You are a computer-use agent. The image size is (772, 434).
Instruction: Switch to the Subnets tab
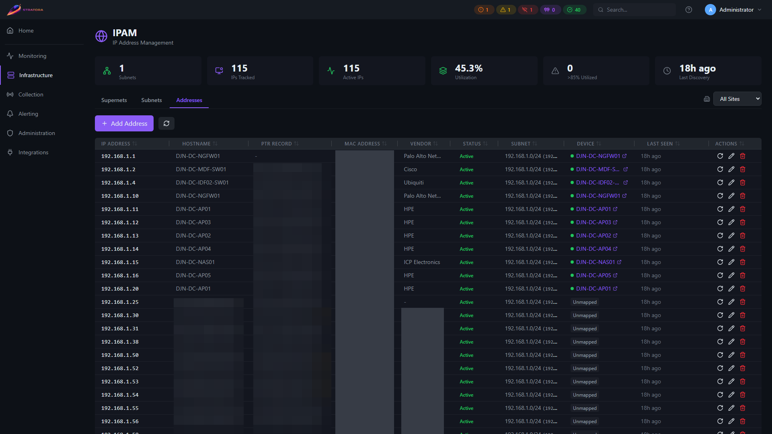click(x=152, y=100)
